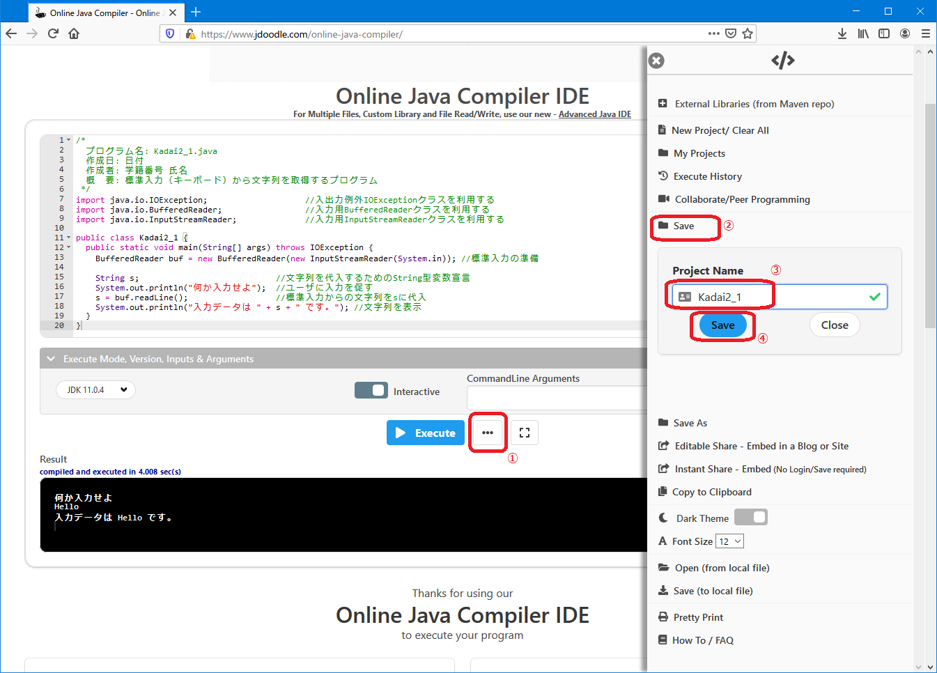Open more options button next to Execute

(x=488, y=433)
